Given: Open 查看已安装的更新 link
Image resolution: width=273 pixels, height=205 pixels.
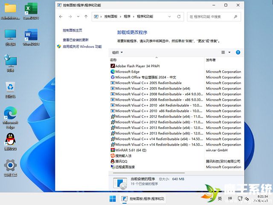Looking at the screenshot, I should (x=76, y=40).
